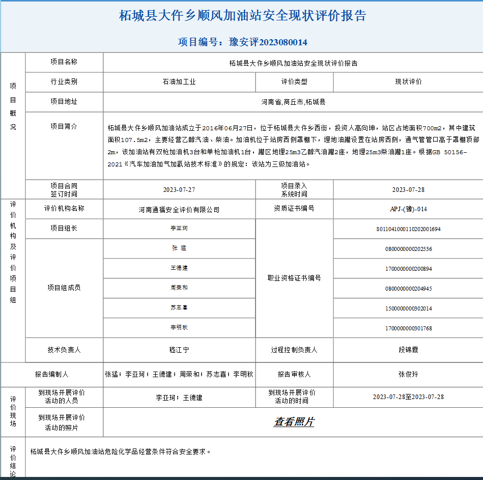483x480 pixels.
Task: Select the 过程控制负责人 label
Action: (294, 350)
